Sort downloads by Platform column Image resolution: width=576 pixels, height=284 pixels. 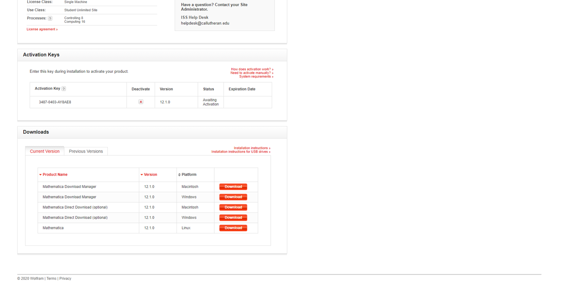187,175
